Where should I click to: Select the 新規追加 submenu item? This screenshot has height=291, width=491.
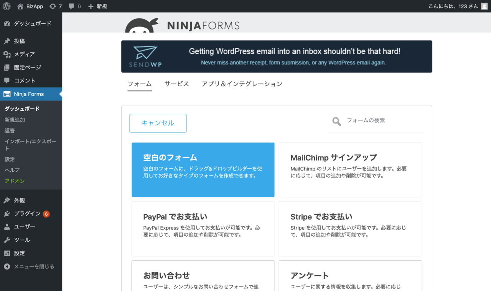pos(15,120)
